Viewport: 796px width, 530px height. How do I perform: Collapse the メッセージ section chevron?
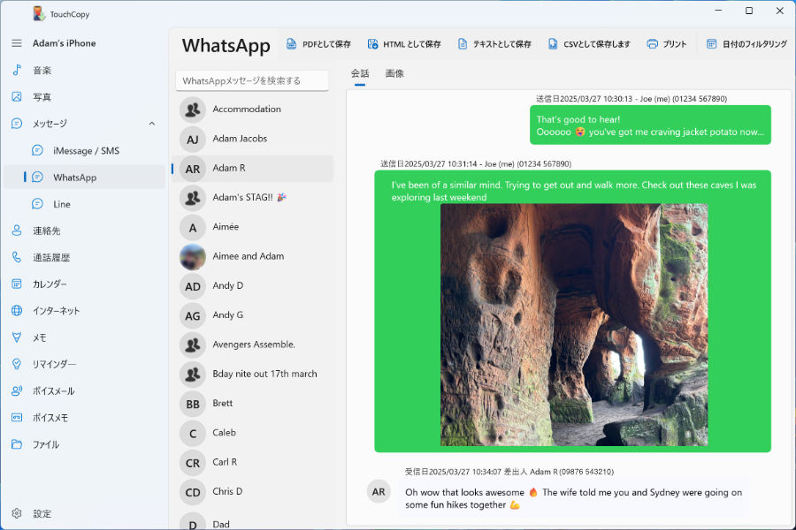(152, 124)
